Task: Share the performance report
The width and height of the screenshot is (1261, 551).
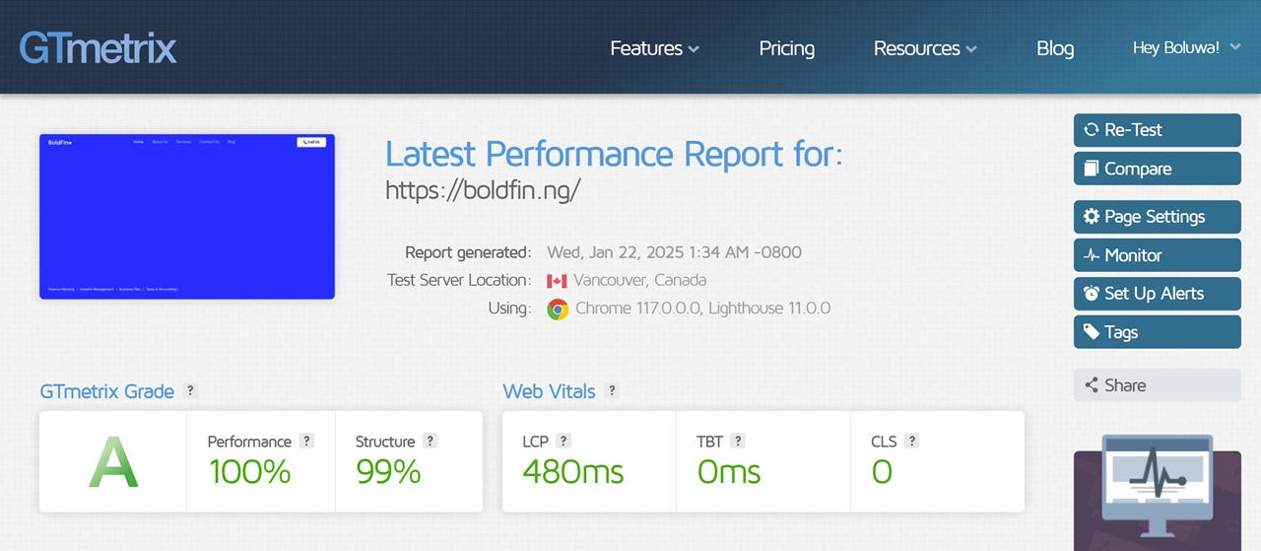Action: (1158, 385)
